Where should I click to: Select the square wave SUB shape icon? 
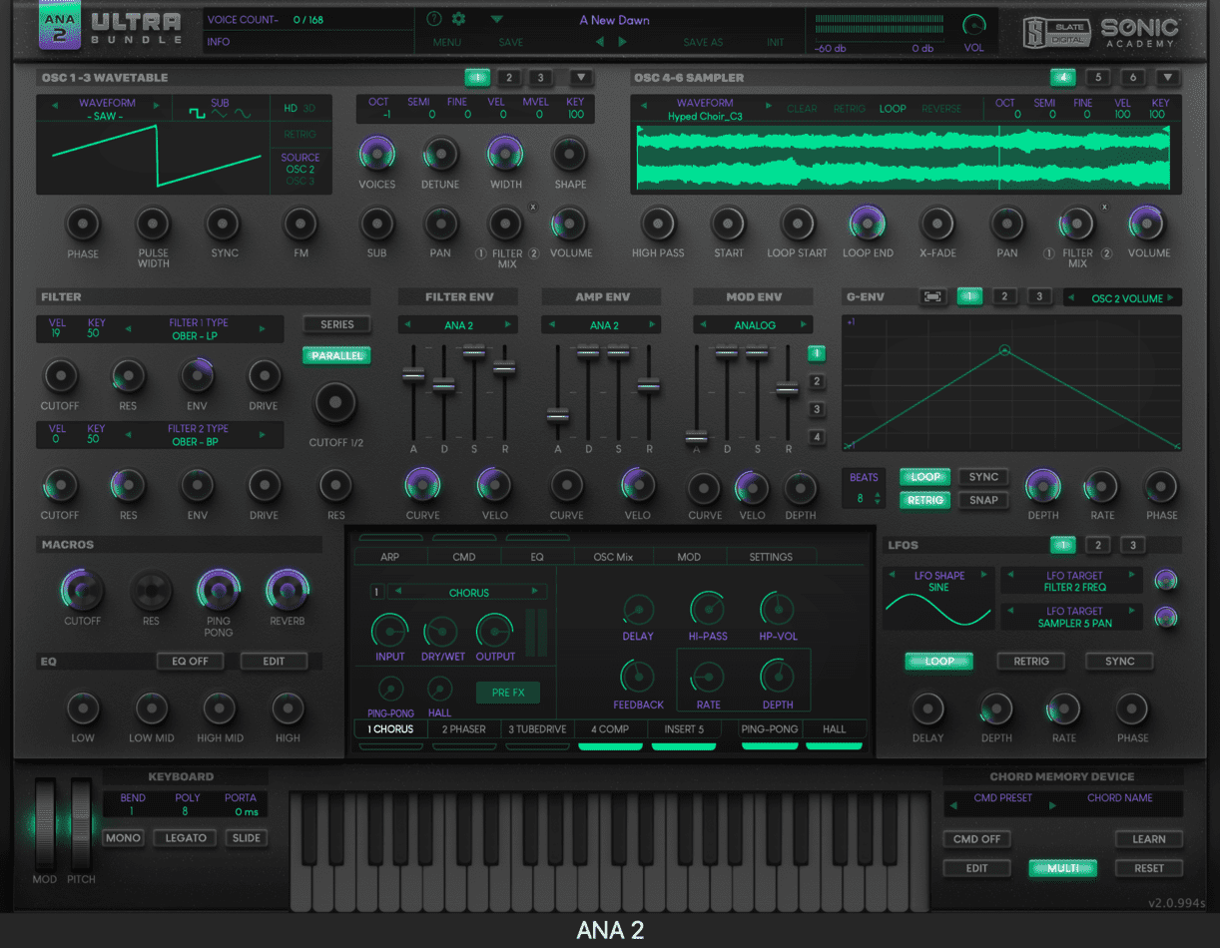coord(198,115)
